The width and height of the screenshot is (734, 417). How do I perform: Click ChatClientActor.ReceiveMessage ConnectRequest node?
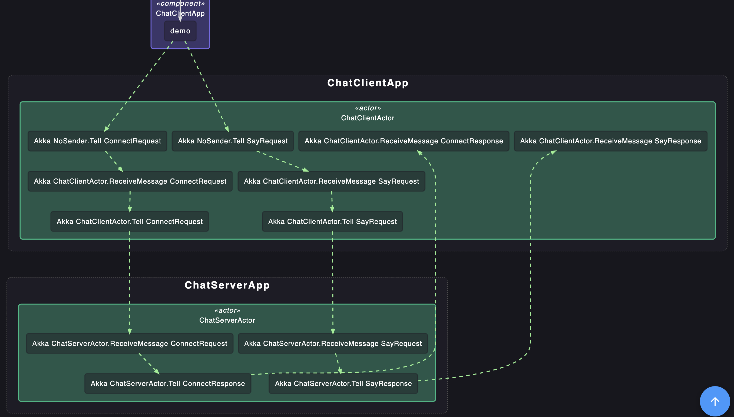[x=130, y=181]
